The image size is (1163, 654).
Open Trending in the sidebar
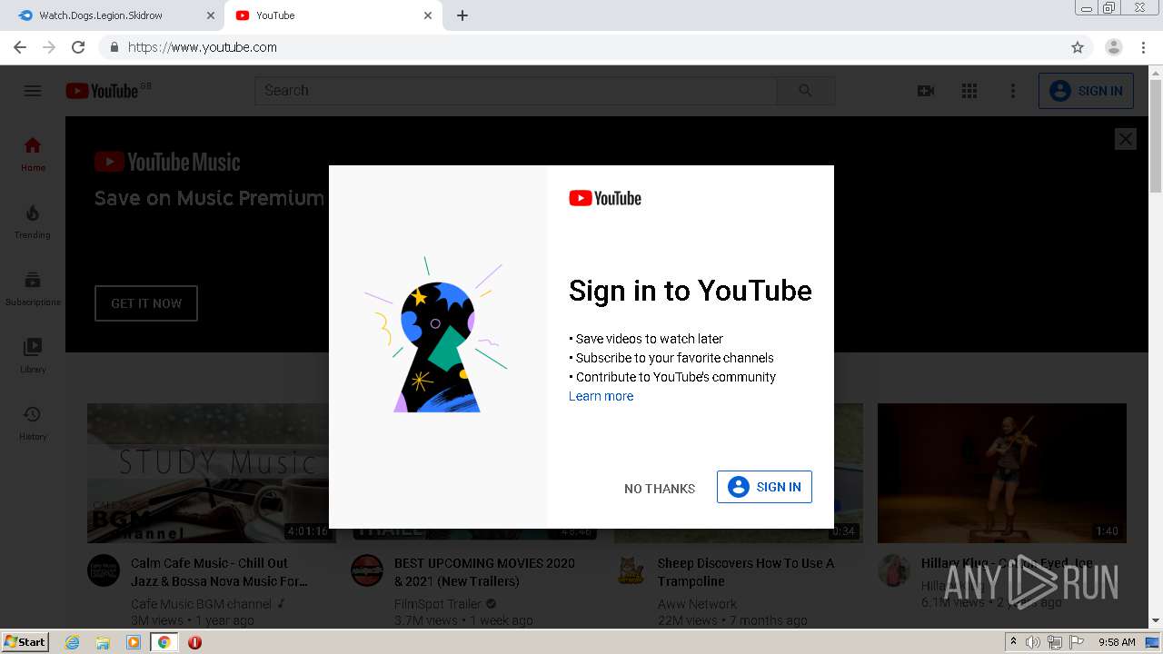tap(33, 221)
